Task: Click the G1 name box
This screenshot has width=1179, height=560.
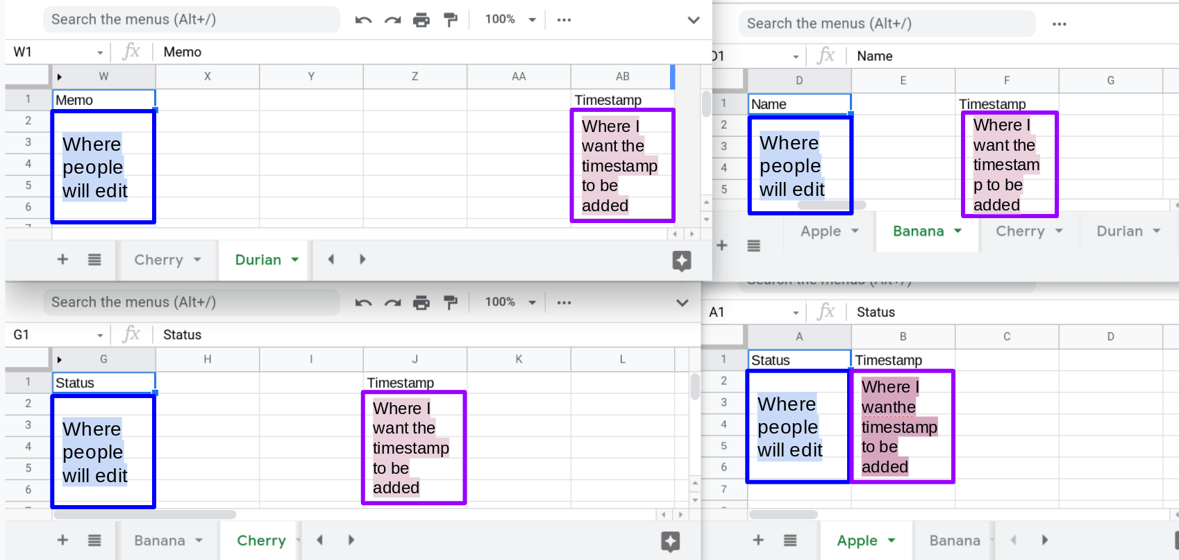Action: 52,335
